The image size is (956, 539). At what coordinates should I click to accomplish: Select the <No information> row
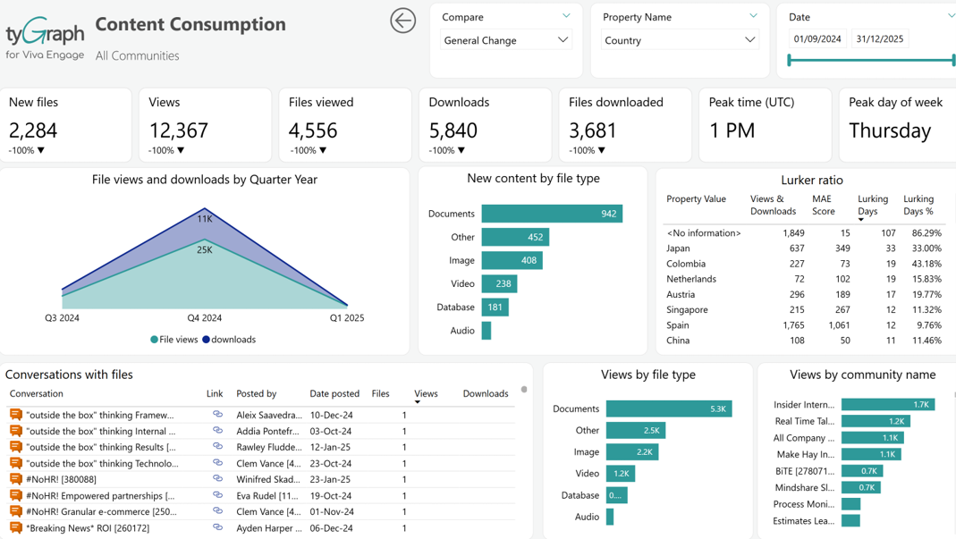coord(804,233)
